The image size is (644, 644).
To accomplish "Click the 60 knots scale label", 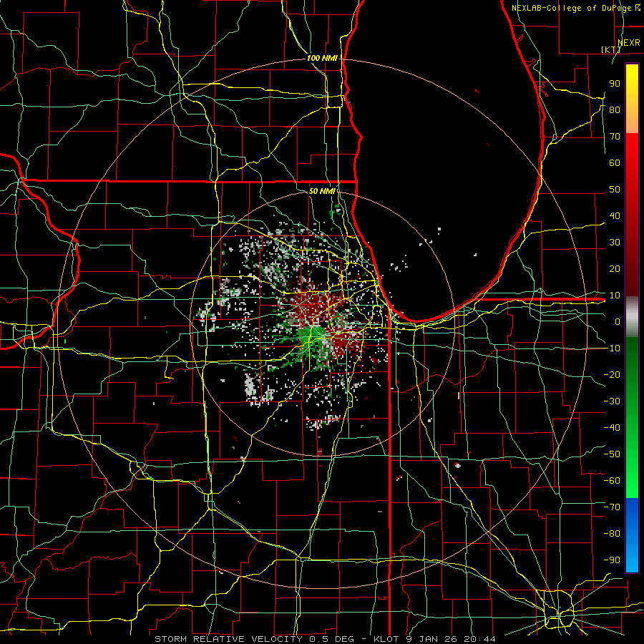I will click(615, 162).
